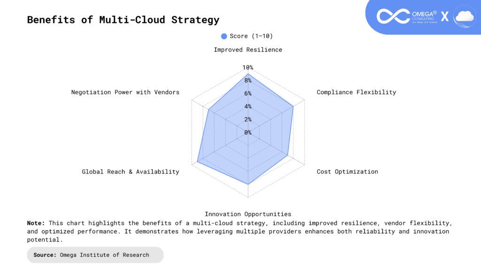Click the 10% radar scale tick label

click(x=248, y=67)
